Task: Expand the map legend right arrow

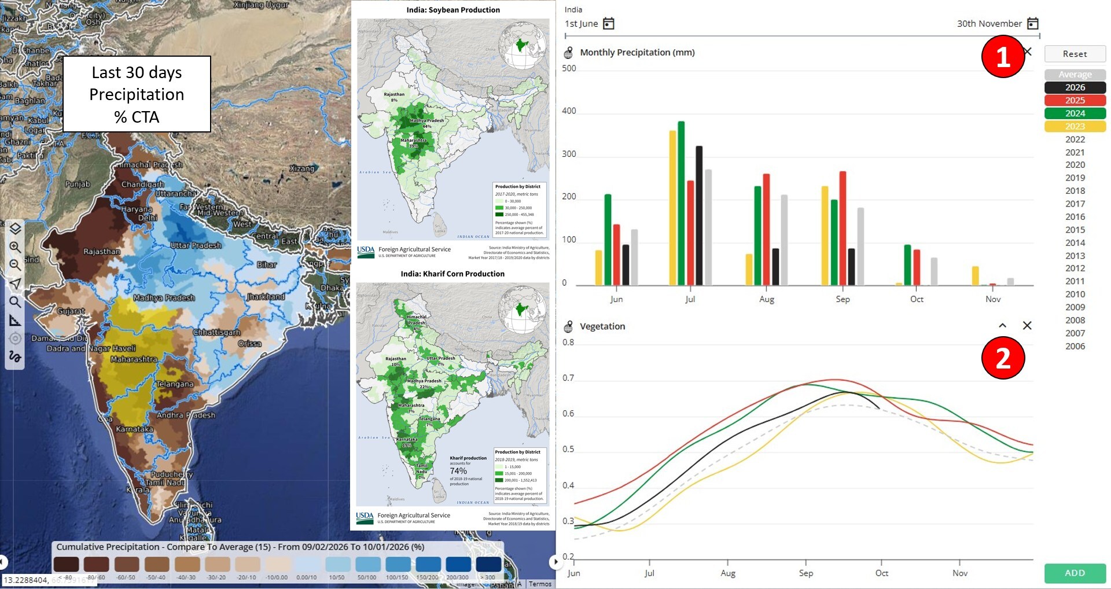Action: click(555, 561)
